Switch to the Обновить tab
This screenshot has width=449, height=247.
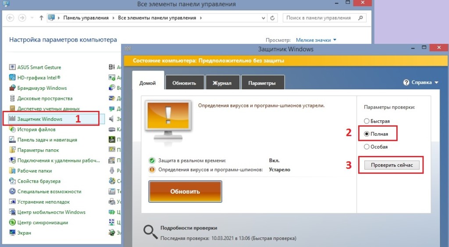185,83
